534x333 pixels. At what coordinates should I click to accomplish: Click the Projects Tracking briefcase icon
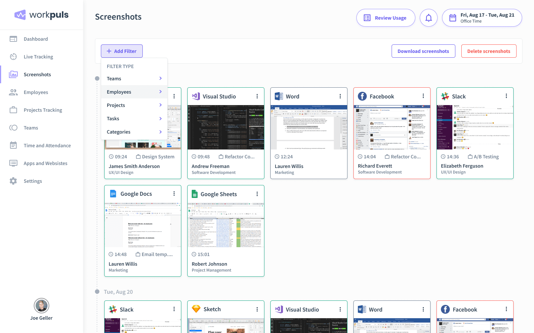(13, 110)
